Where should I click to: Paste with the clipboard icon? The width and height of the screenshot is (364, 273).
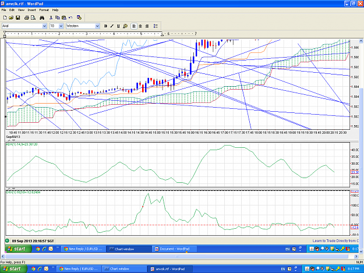click(x=64, y=17)
